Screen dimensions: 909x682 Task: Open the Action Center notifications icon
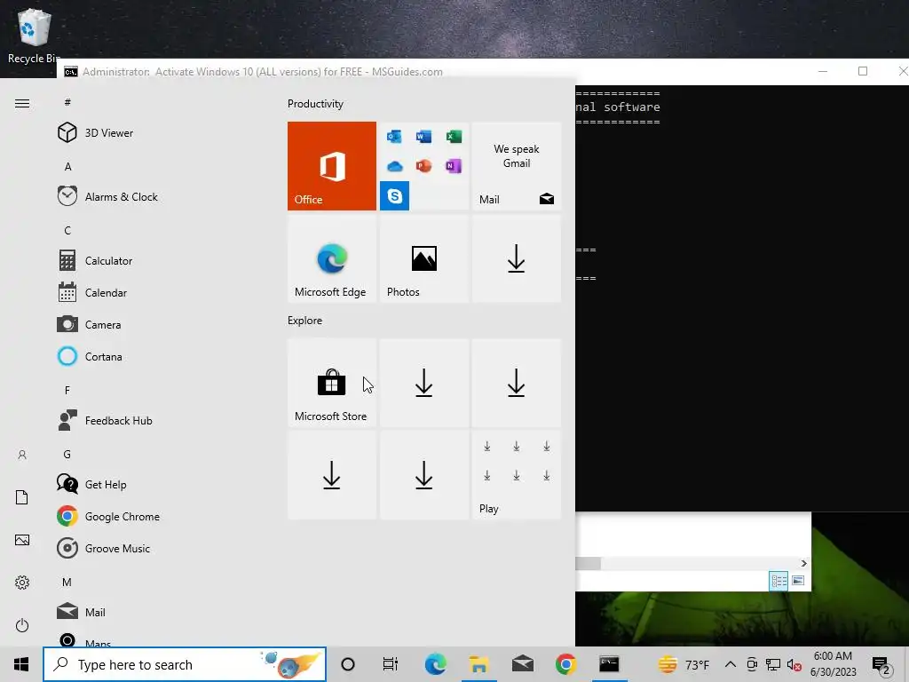(x=881, y=664)
